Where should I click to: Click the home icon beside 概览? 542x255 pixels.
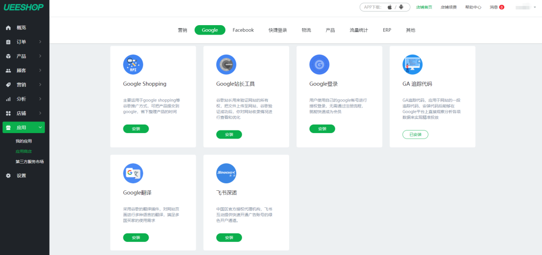9,28
